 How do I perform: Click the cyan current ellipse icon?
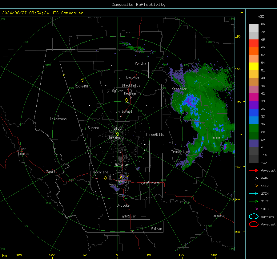click(x=254, y=217)
